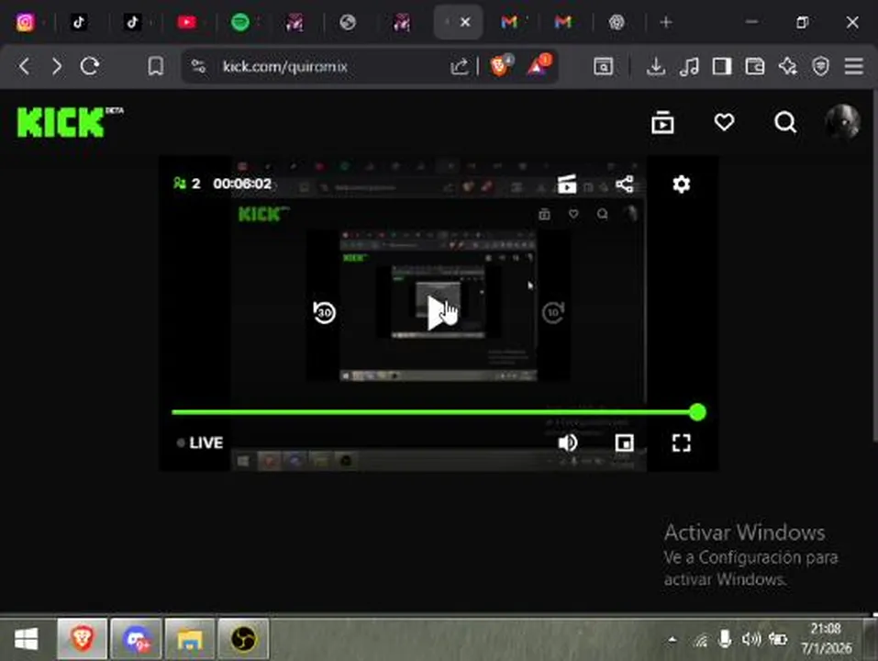Open the Brave VPN shield icon
The width and height of the screenshot is (878, 661).
[820, 67]
